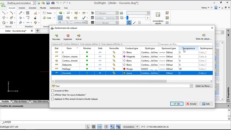The width and height of the screenshot is (231, 130).
Task: Hide the Maillage layer via green dot
Action: (x=87, y=69)
